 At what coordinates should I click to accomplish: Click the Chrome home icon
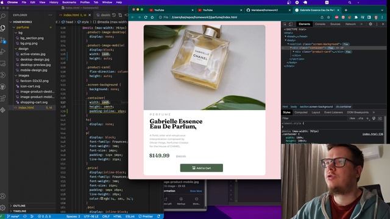point(152,18)
